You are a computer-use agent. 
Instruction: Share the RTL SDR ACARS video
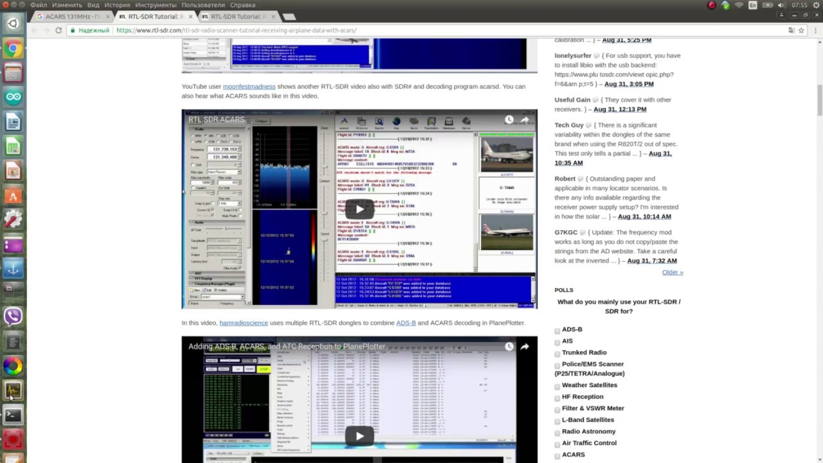coord(525,120)
